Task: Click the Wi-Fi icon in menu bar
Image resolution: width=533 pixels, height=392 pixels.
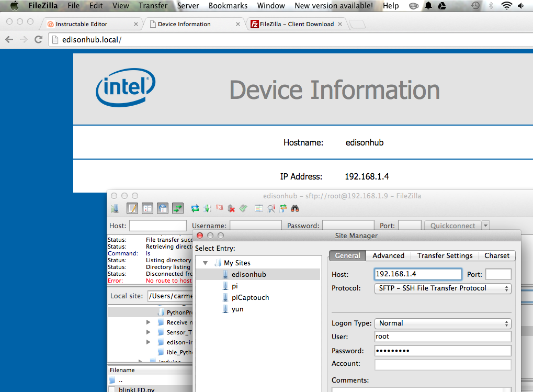Action: point(506,5)
